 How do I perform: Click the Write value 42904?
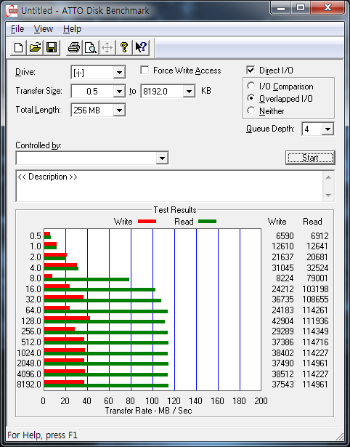tap(282, 321)
